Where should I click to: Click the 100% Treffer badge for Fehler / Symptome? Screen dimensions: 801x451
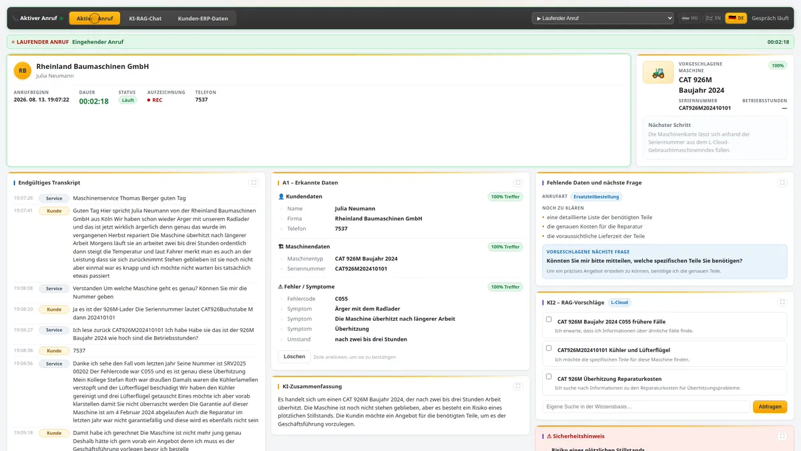[x=505, y=287]
